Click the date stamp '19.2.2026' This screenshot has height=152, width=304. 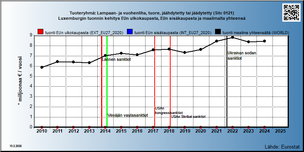point(16,146)
